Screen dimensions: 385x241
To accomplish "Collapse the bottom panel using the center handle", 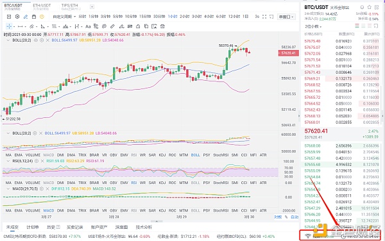I will pos(157,221).
